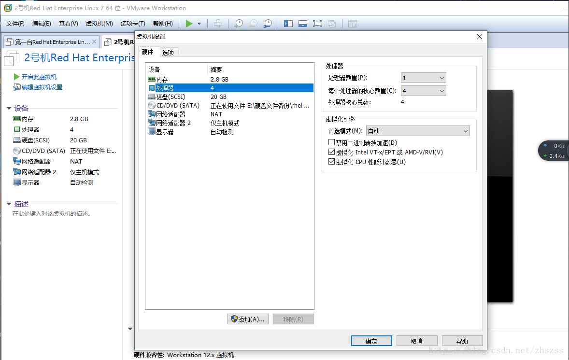Open the 首选模式(M) dropdown
Viewport: 569px width, 360px height.
(x=418, y=131)
